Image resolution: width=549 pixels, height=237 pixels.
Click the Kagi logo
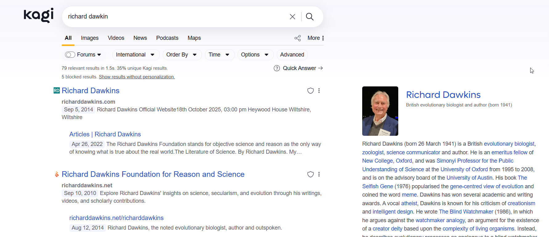[x=39, y=15]
